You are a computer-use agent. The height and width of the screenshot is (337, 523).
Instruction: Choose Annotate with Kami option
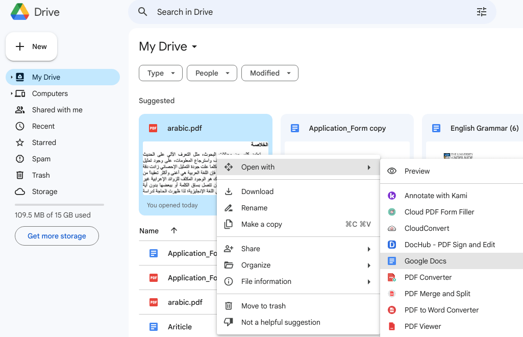(x=452, y=196)
